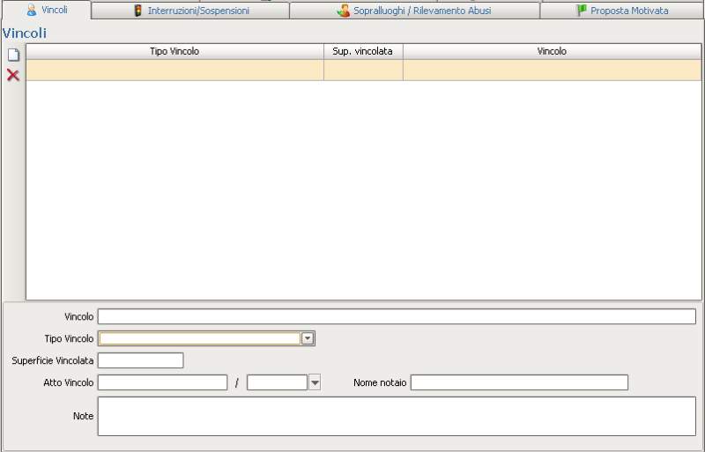
Task: Click the new document icon to add vincolo
Action: click(13, 55)
